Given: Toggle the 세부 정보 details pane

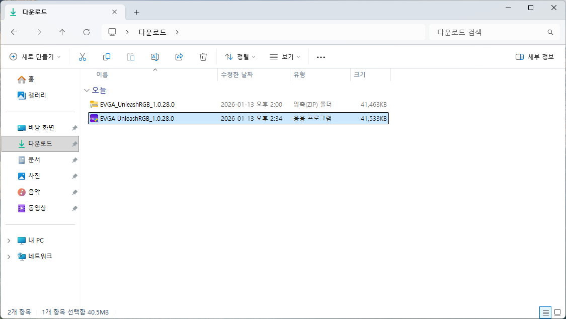Looking at the screenshot, I should 535,57.
